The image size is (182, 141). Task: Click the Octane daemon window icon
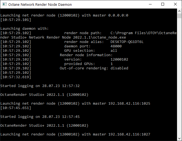point(4,4)
